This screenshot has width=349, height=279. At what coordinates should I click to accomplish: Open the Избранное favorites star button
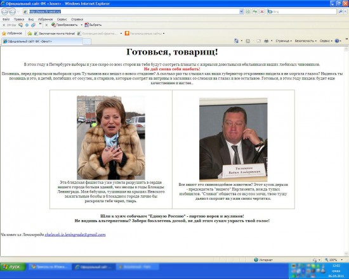12,34
